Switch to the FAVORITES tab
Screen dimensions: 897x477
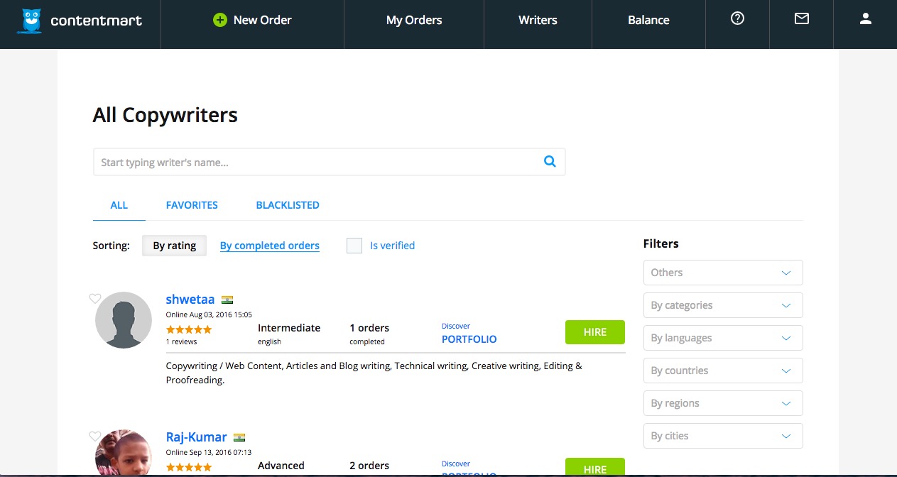192,205
